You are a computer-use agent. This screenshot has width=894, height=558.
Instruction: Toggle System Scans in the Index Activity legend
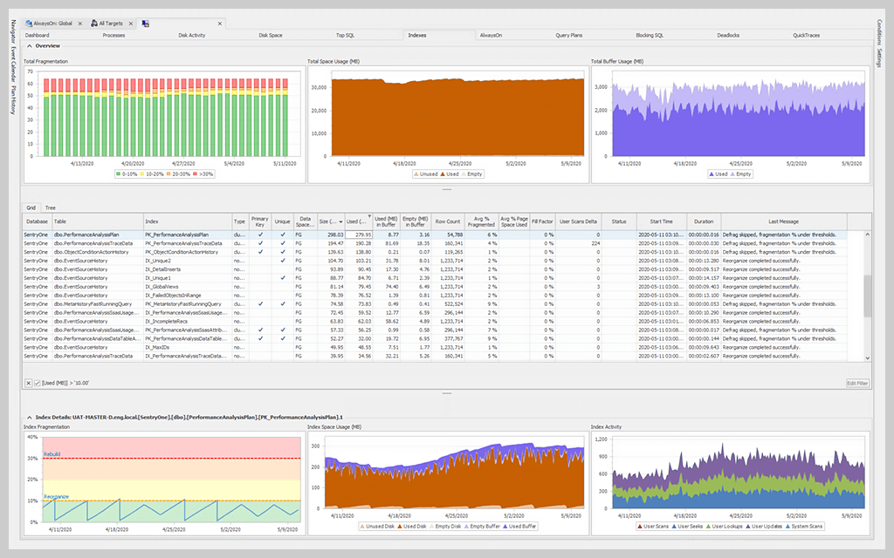pyautogui.click(x=788, y=526)
